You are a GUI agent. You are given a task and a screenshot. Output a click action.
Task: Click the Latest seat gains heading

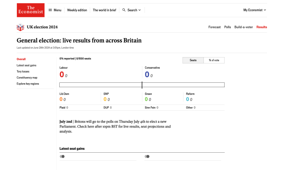[72, 148]
